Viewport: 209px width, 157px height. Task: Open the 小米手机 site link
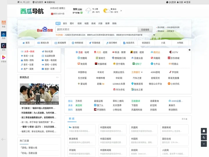pos(174,84)
